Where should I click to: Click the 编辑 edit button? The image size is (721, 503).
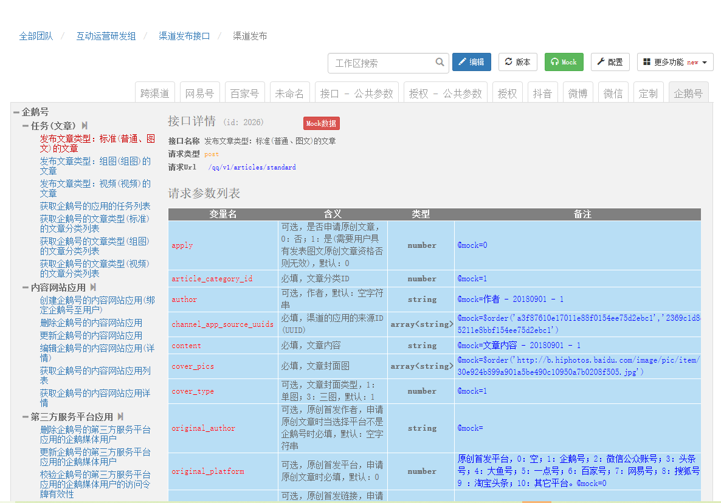pos(471,62)
